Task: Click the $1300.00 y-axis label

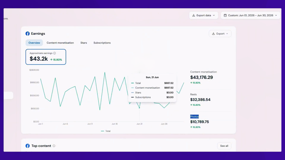Action: click(x=35, y=96)
